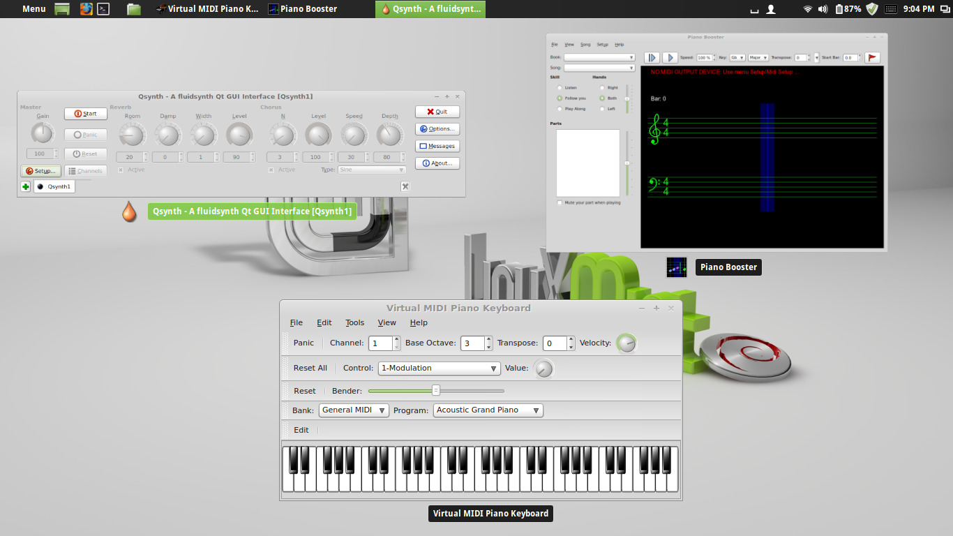Click the Chorus Speed knob
The image size is (953, 536).
click(354, 134)
